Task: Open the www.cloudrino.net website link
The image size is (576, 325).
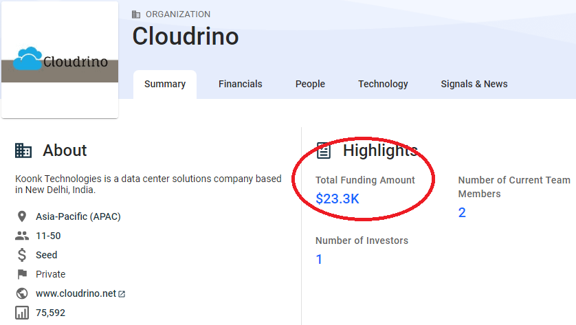Action: [76, 293]
